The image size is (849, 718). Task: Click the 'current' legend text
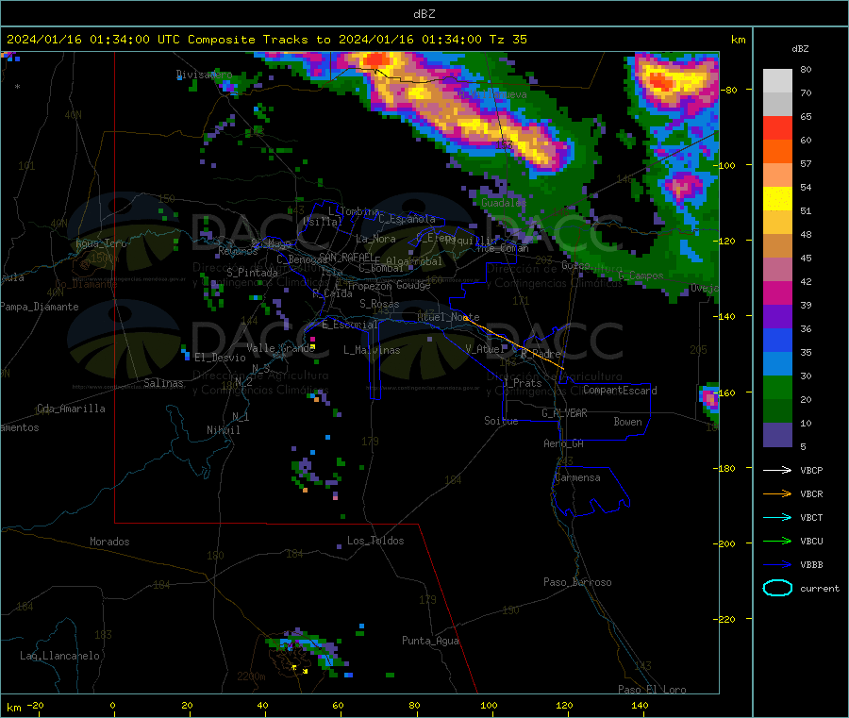click(820, 588)
